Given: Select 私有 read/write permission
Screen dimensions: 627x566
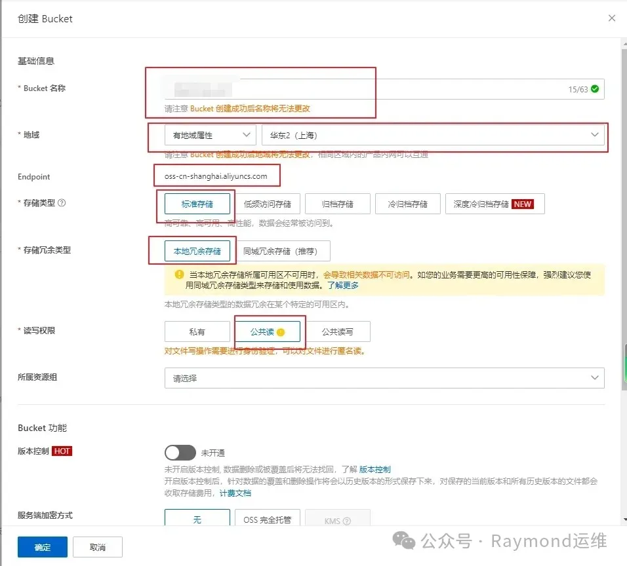Looking at the screenshot, I should click(197, 331).
